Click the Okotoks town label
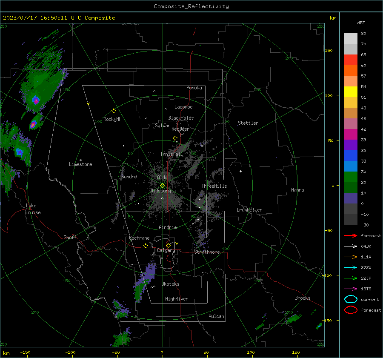 pyautogui.click(x=170, y=284)
